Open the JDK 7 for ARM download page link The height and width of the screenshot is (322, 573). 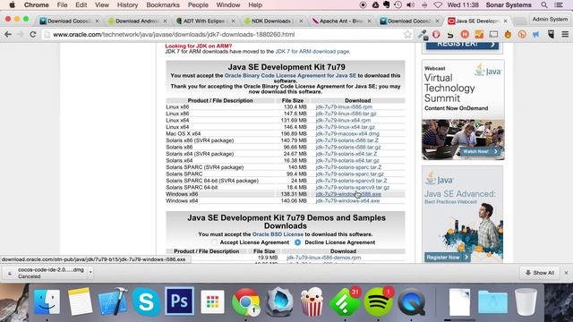[x=312, y=52]
